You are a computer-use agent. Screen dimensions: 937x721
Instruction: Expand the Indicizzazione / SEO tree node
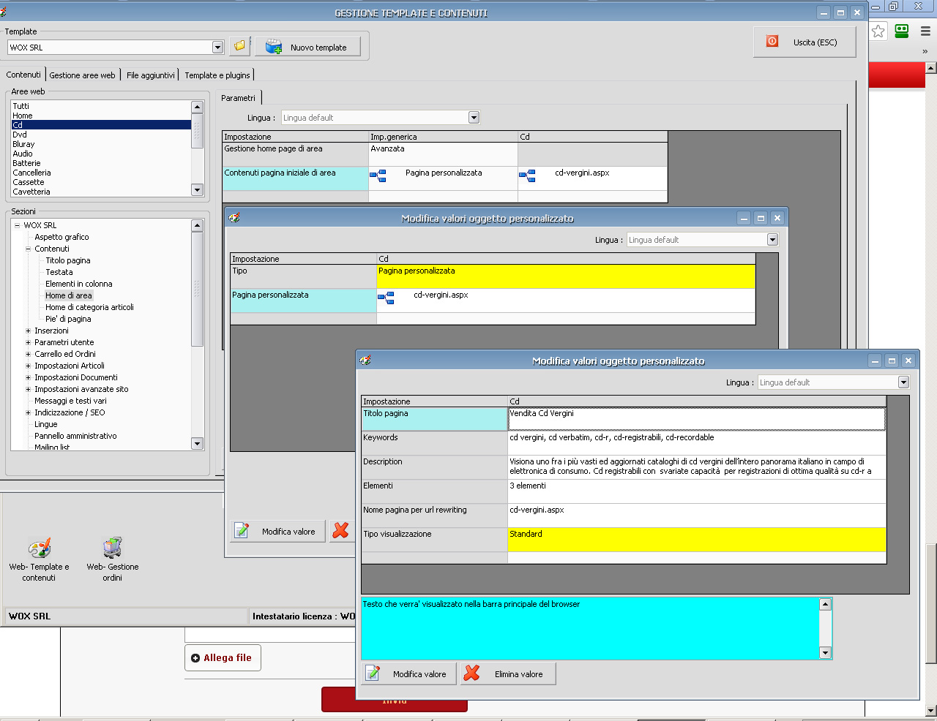coord(29,412)
